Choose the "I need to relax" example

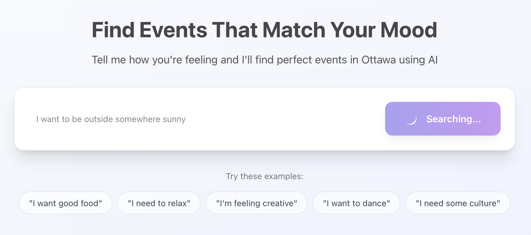click(x=159, y=203)
